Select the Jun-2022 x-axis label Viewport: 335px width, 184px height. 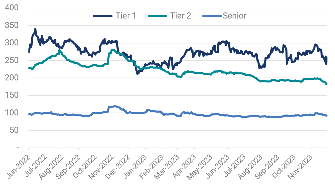[20, 162]
